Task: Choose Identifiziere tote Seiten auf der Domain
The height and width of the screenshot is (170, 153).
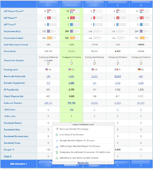Action: tap(83, 158)
